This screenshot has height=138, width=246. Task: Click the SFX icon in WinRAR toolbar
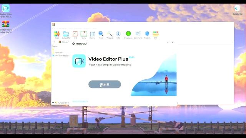[156, 35]
